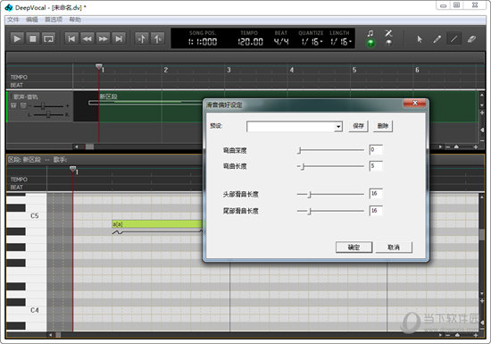Click the rewind button in transport bar

[x=87, y=38]
